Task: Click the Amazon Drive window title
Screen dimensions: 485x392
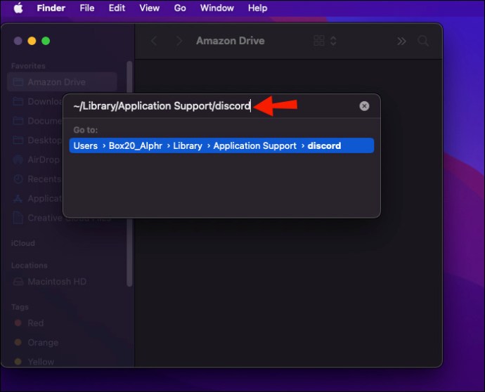Action: 231,41
